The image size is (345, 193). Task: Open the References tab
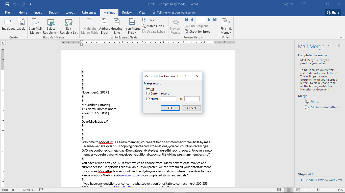89,12
